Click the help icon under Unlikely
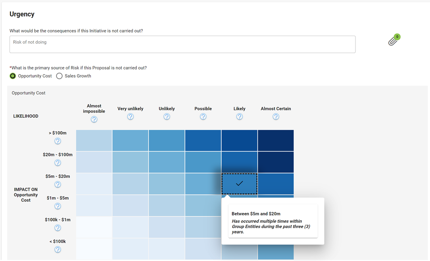The image size is (430, 261). [167, 117]
